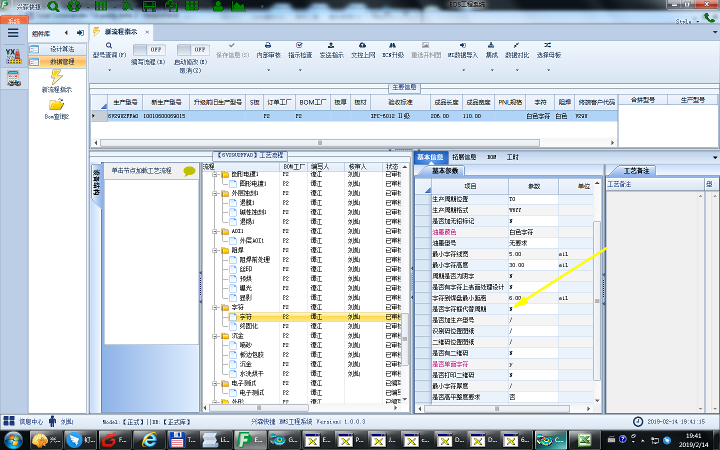Select the green scissors icon

pos(128,6)
